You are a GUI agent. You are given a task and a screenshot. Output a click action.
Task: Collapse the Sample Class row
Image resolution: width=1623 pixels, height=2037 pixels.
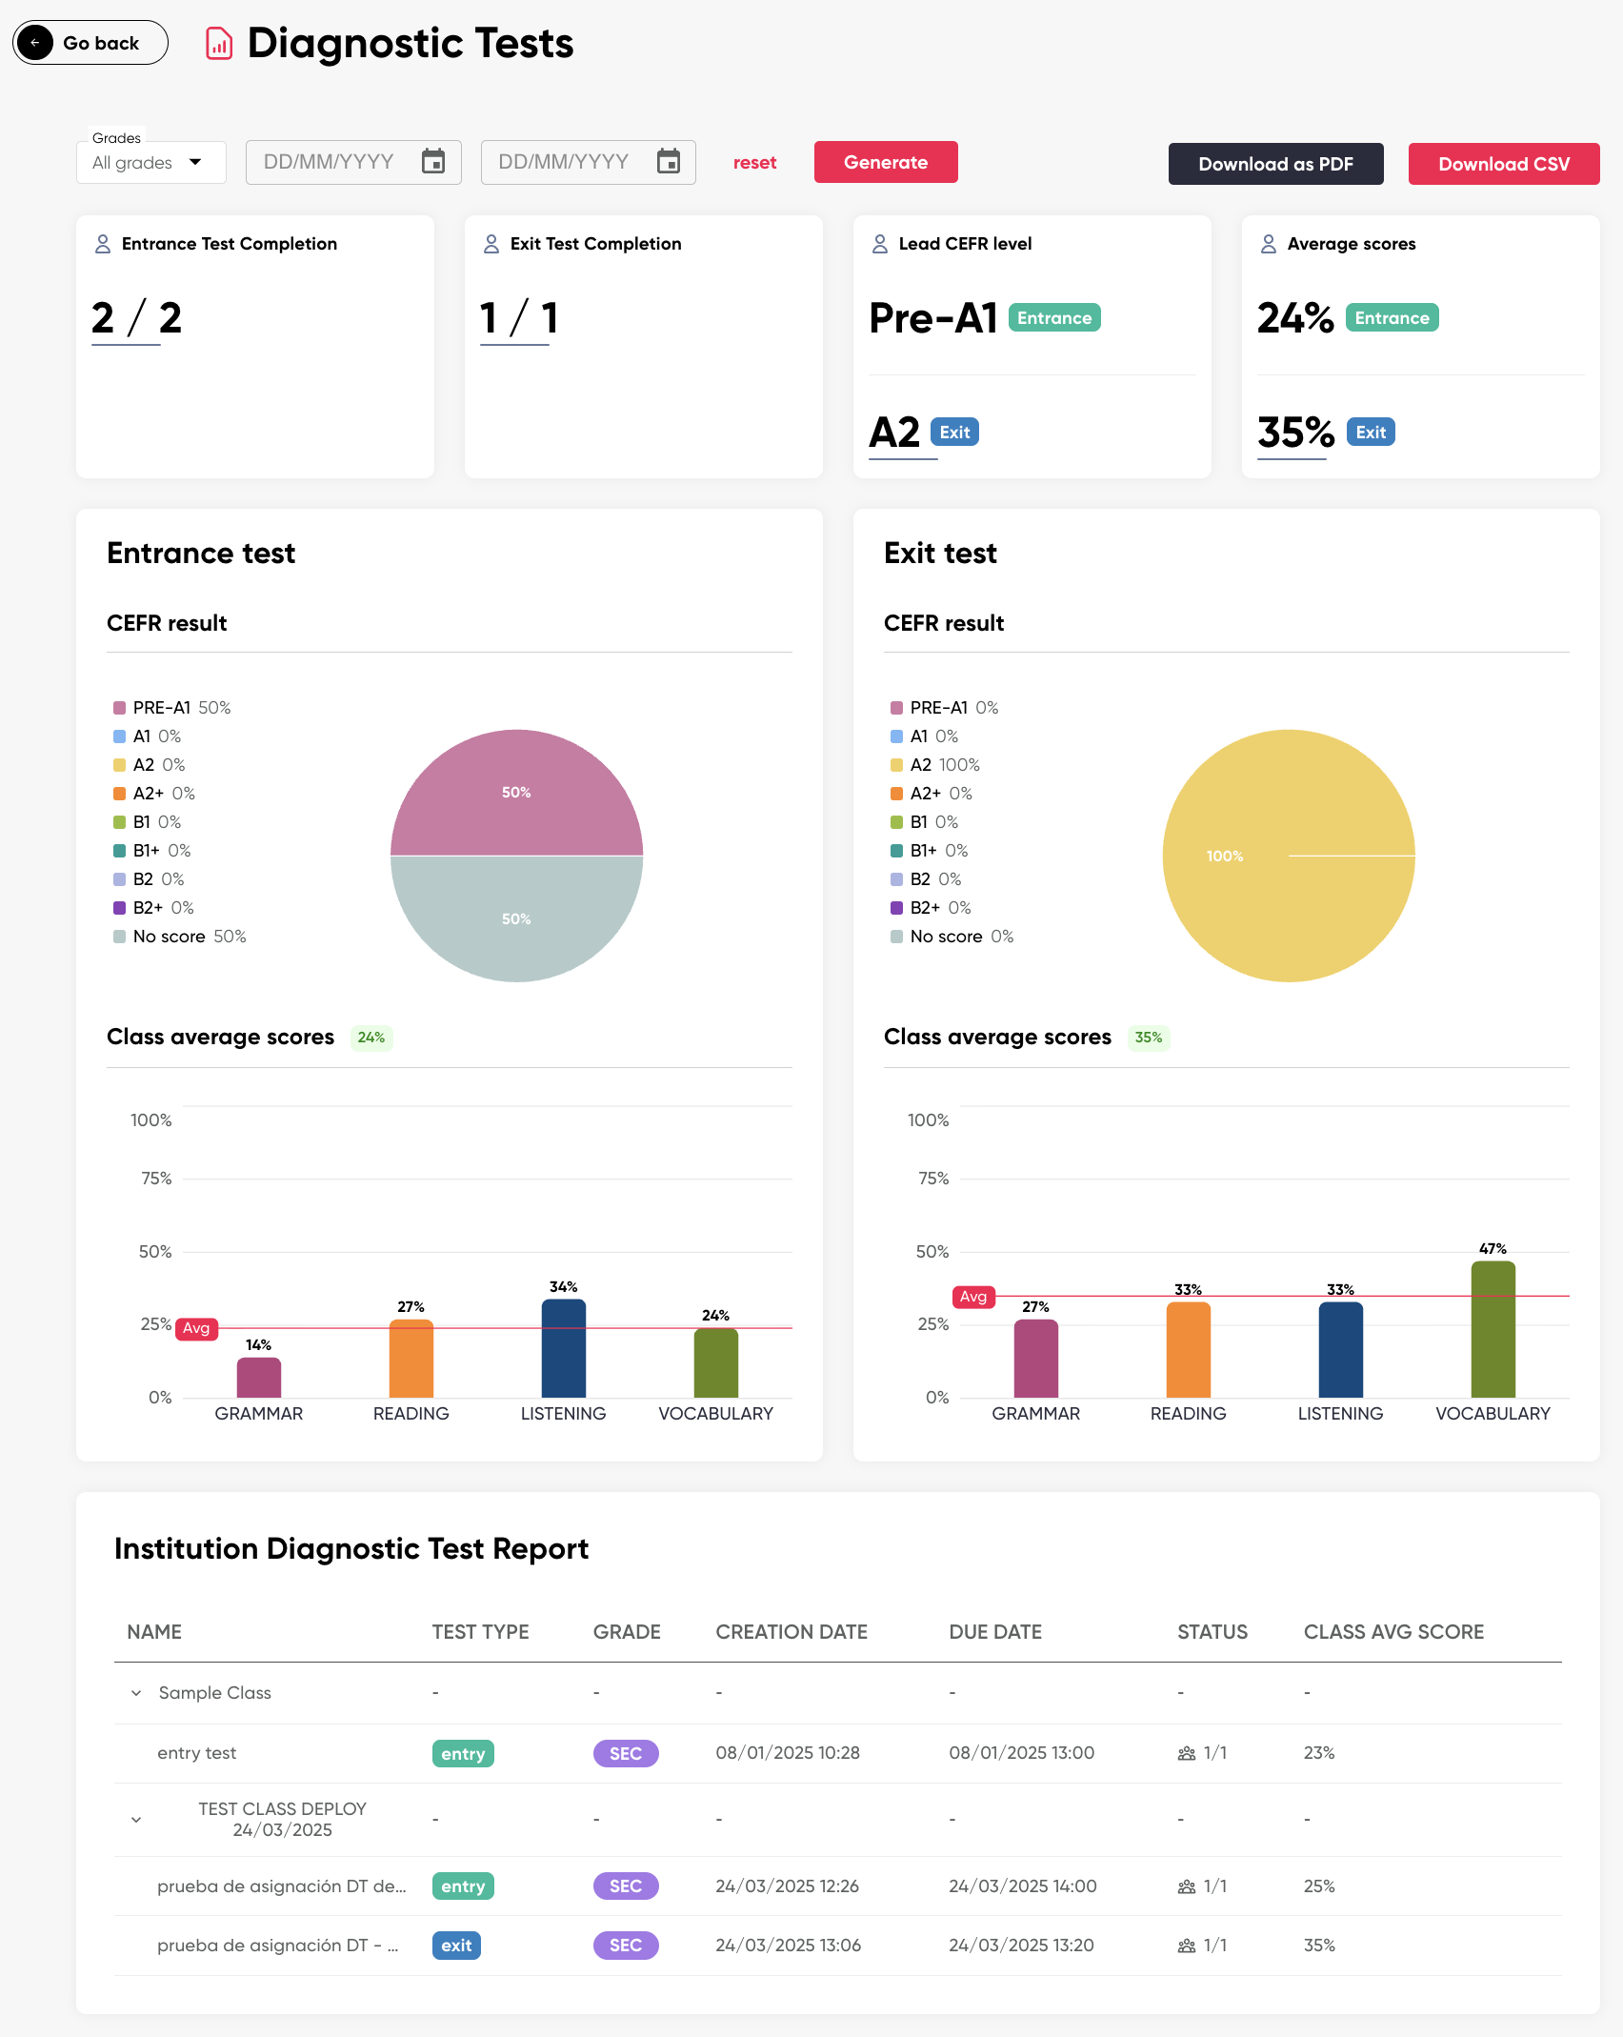tap(136, 1693)
